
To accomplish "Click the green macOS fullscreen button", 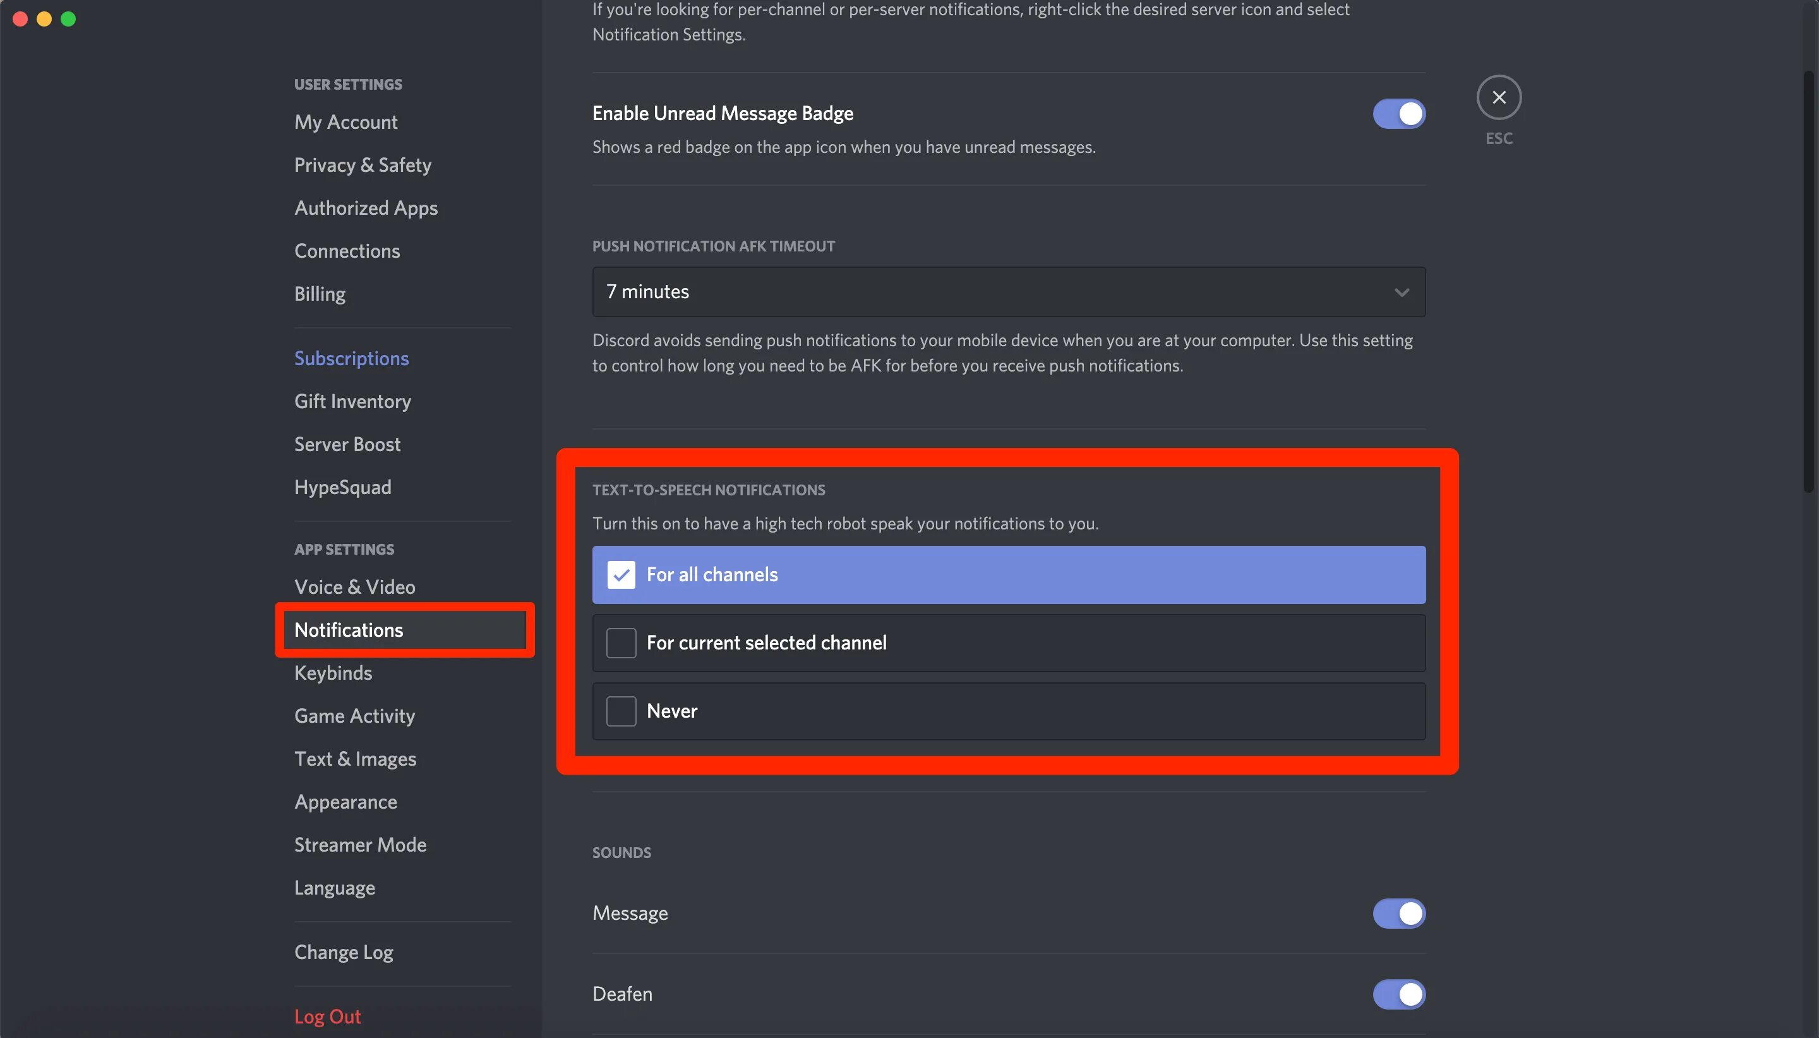I will (x=68, y=19).
